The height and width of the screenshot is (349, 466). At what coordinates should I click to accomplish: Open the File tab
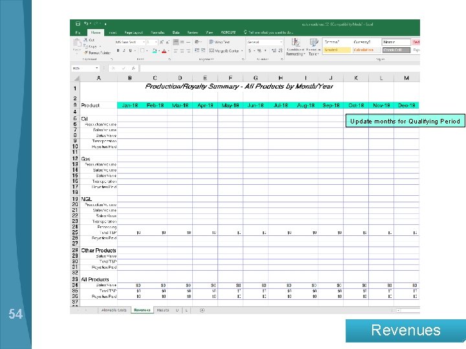[x=78, y=32]
